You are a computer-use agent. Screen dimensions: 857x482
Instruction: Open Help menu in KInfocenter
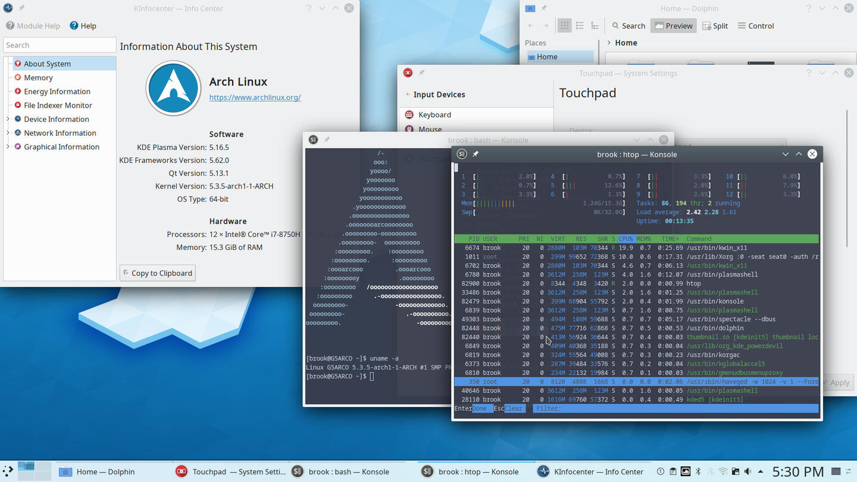[x=83, y=26]
